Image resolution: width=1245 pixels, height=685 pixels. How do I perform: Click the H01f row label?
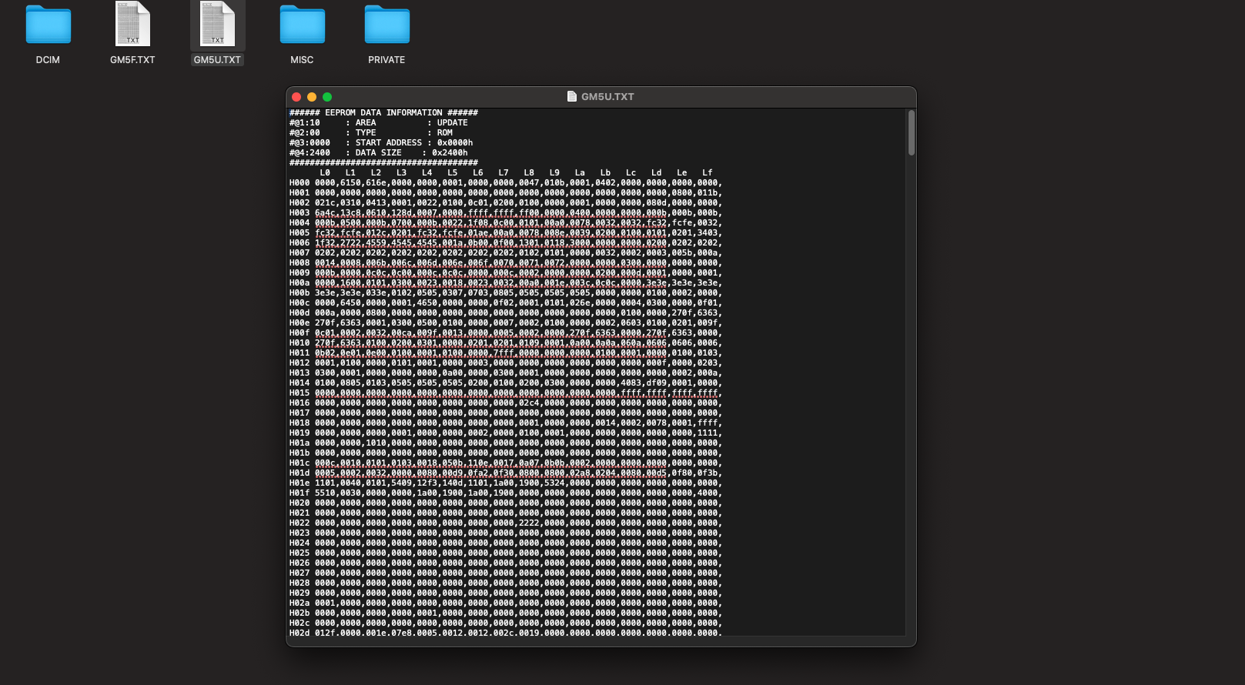pyautogui.click(x=300, y=493)
